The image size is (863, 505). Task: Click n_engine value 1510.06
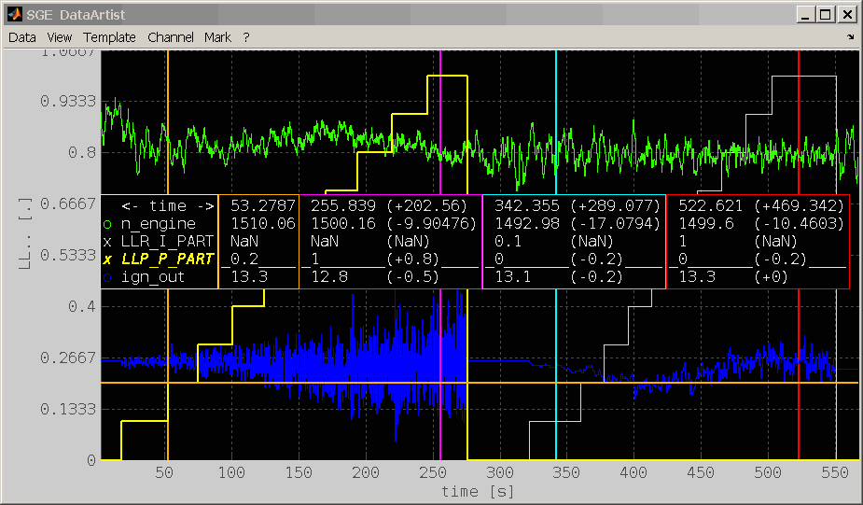click(262, 224)
